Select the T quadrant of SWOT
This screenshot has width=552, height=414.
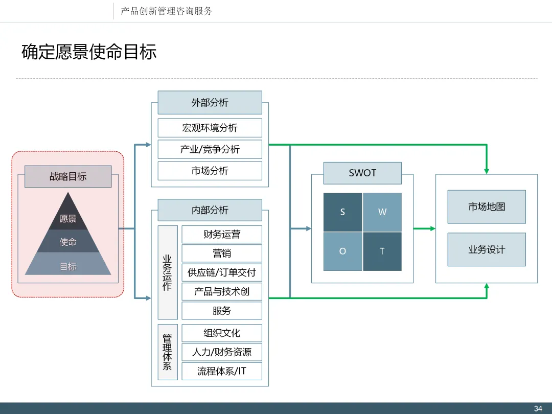(x=382, y=251)
